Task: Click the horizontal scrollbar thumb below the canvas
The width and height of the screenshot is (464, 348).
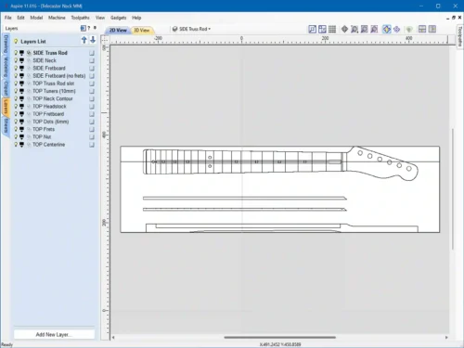Action: (x=280, y=337)
